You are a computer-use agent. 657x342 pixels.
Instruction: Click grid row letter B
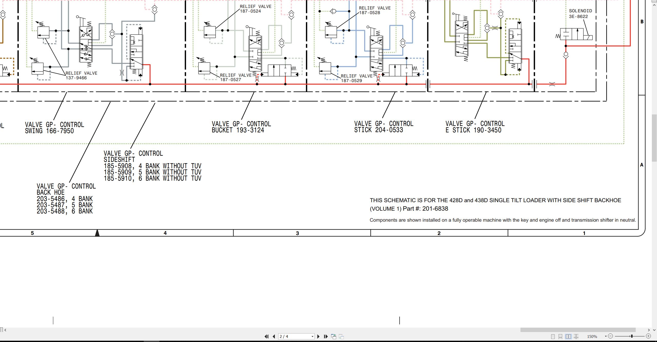point(642,22)
